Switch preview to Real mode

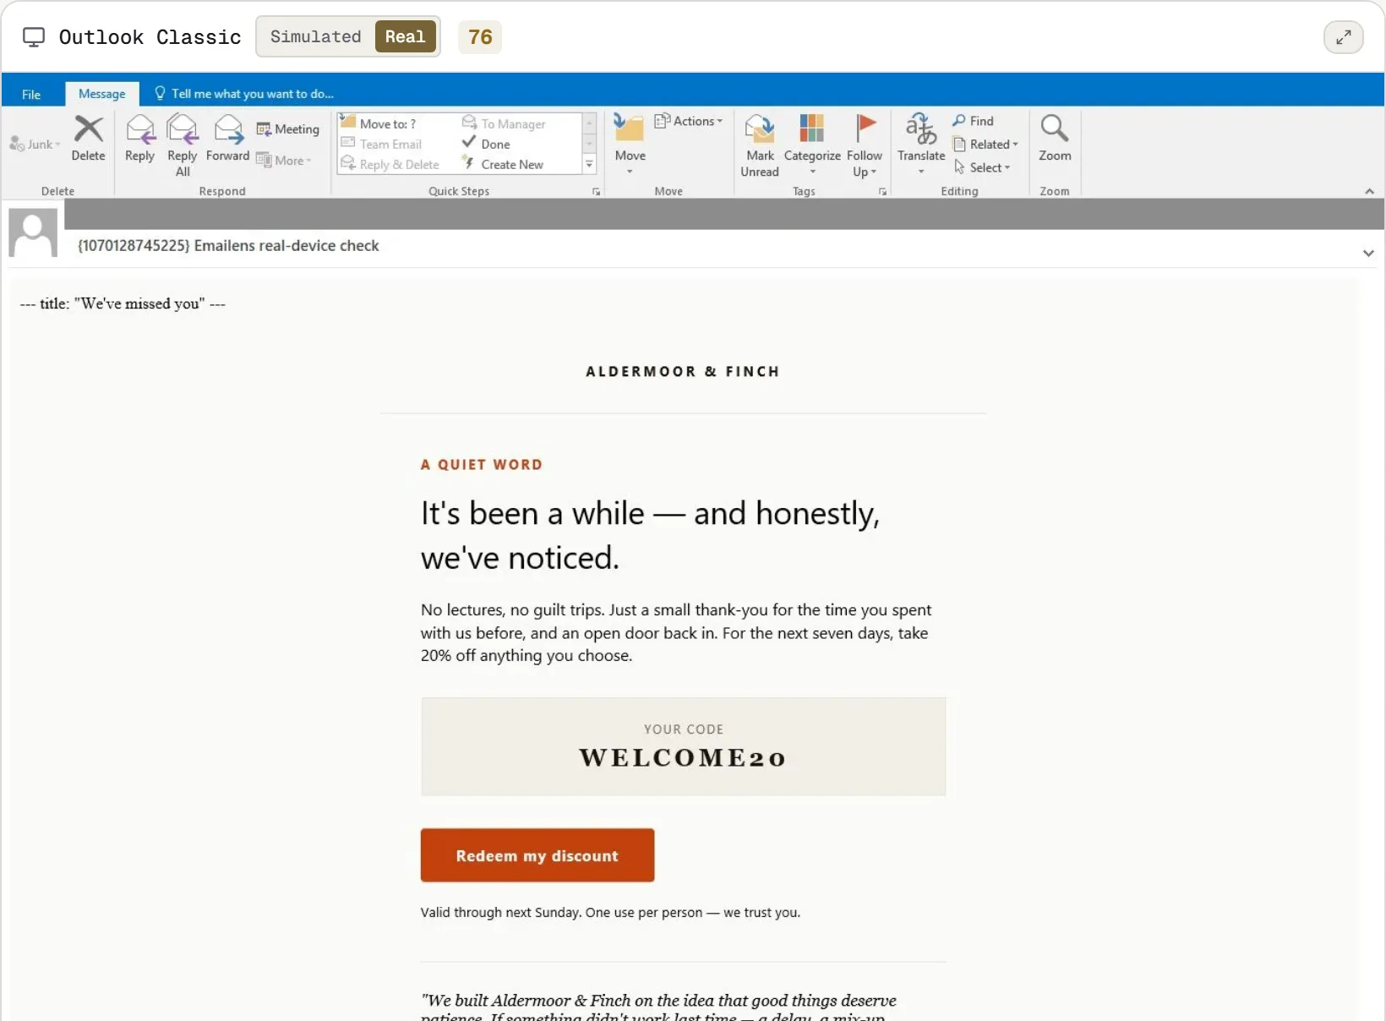(406, 36)
